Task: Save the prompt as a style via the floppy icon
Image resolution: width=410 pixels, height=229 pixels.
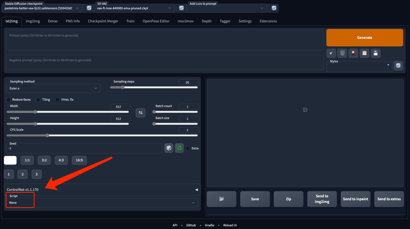Action: click(376, 53)
